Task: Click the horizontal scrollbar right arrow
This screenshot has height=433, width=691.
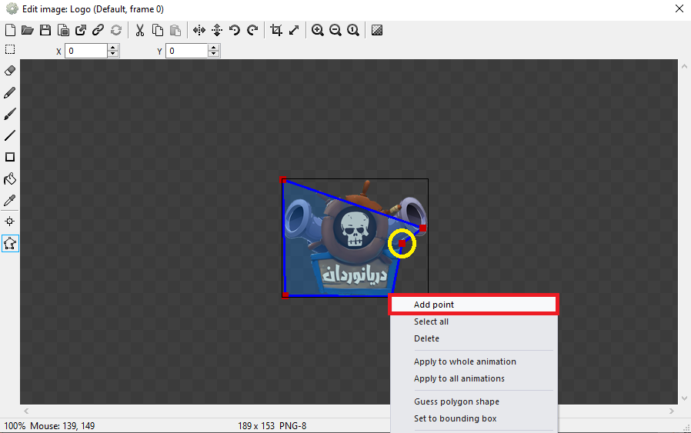Action: pos(672,411)
